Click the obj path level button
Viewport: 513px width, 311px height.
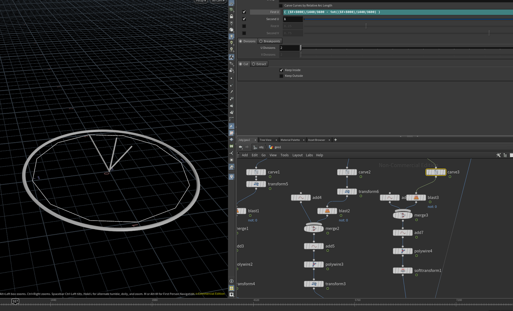point(259,147)
